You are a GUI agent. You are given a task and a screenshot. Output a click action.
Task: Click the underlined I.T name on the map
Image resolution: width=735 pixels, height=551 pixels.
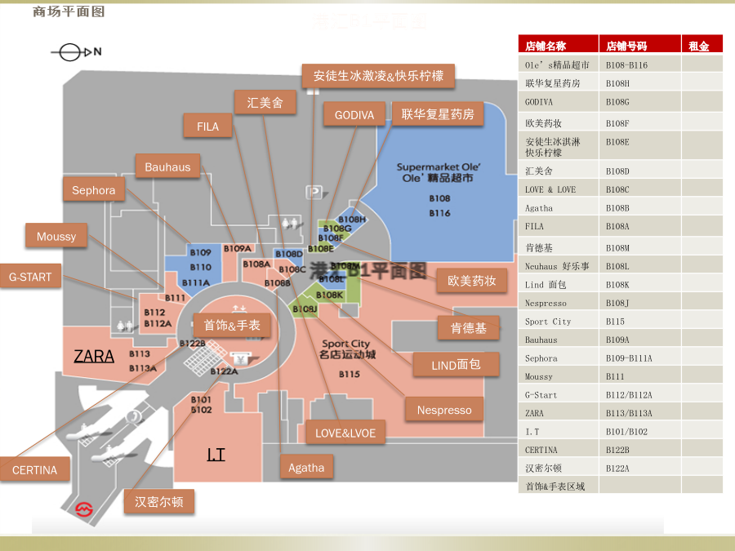point(216,454)
